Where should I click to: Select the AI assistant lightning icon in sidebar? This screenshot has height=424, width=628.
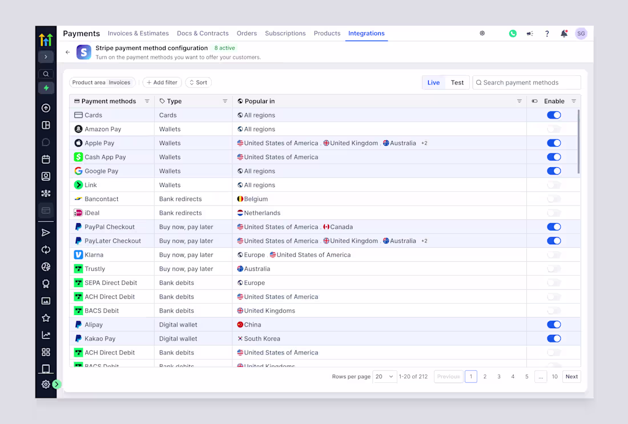point(46,88)
